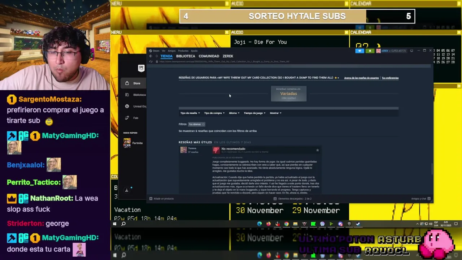Image resolution: width=462 pixels, height=260 pixels.
Task: Switch to COMUNIDAD tab
Action: pyautogui.click(x=209, y=56)
